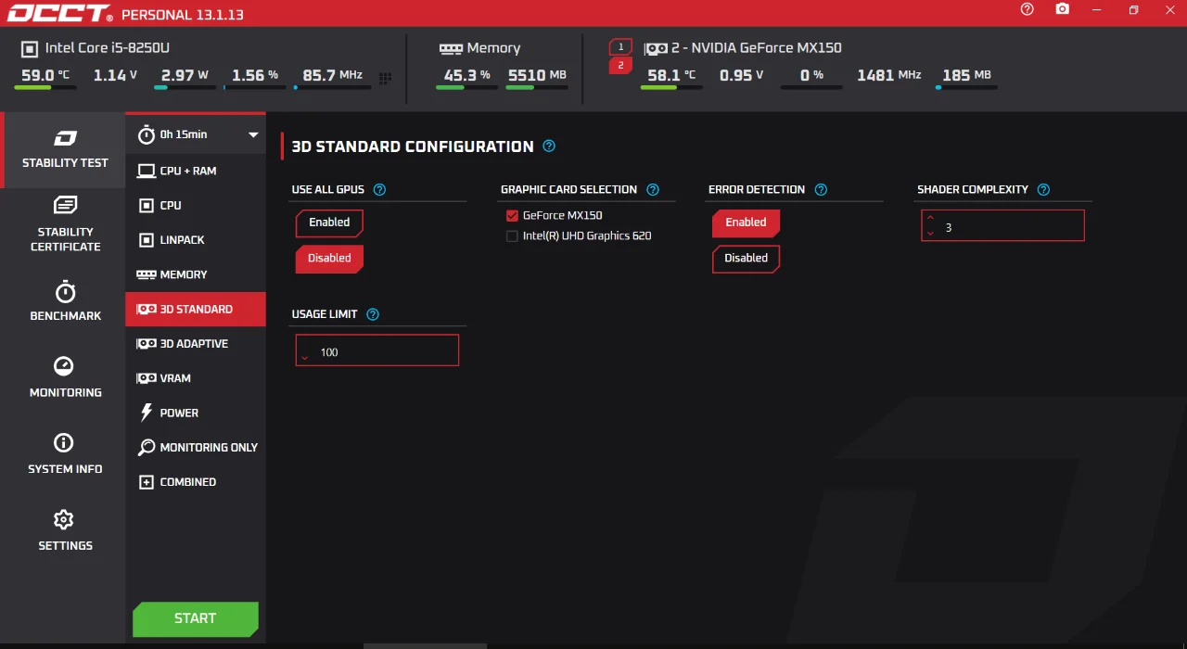Select the VRAM test

pyautogui.click(x=174, y=378)
